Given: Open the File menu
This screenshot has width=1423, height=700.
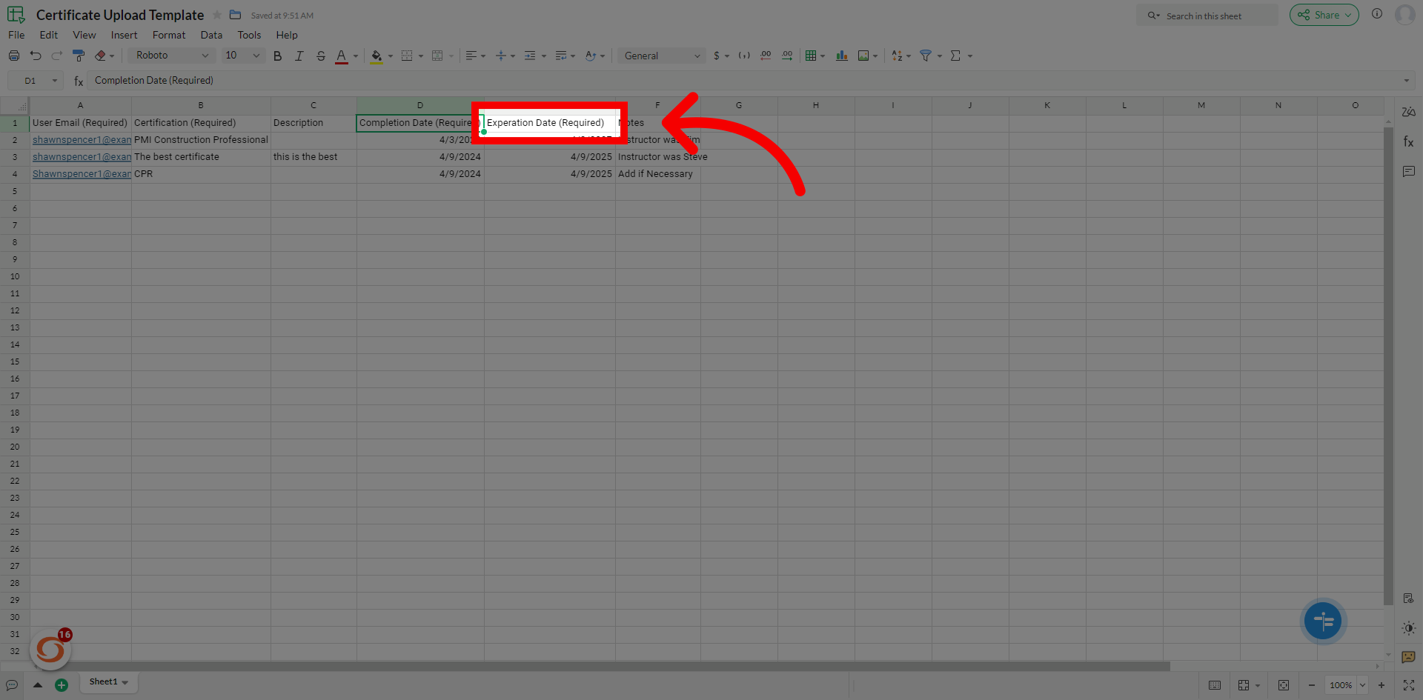Looking at the screenshot, I should [16, 35].
